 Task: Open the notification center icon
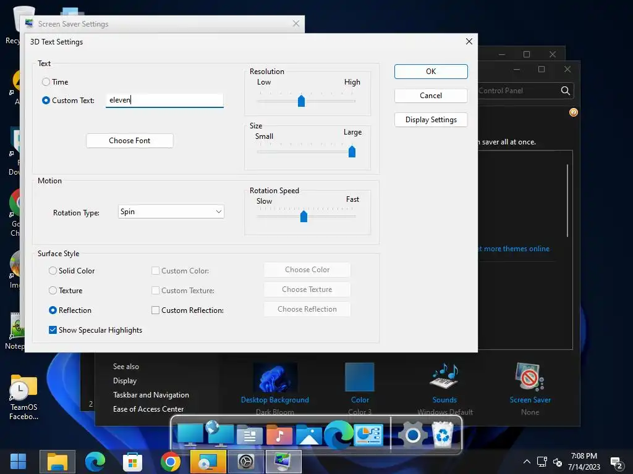tap(616, 463)
